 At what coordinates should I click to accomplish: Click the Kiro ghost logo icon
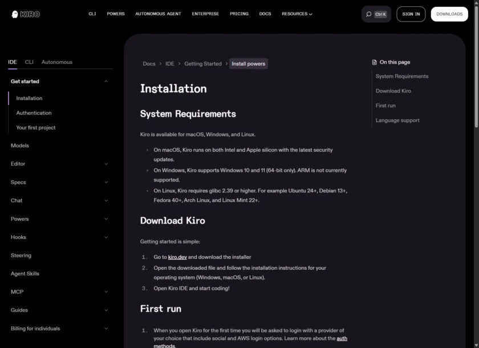tap(14, 14)
